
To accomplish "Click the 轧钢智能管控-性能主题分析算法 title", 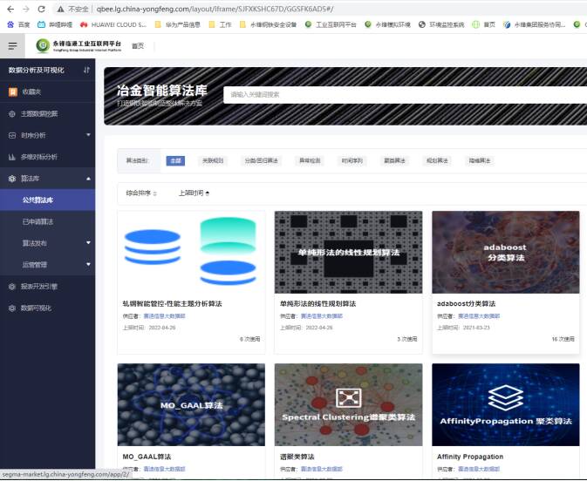I will point(172,304).
